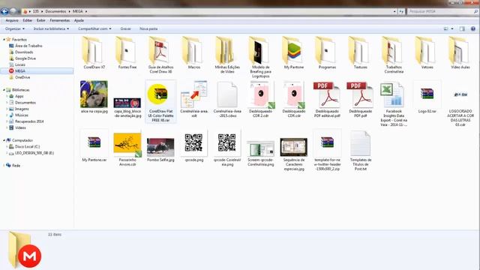Collapse the Bibliotecas tree group
This screenshot has width=480, height=270.
pyautogui.click(x=4, y=90)
